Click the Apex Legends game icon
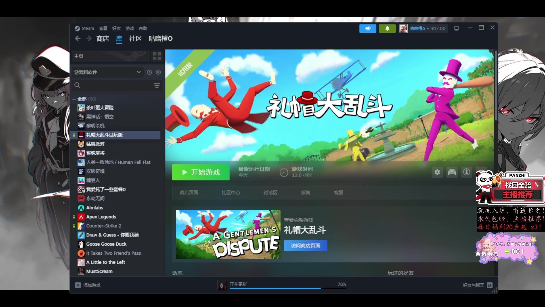Image resolution: width=545 pixels, height=307 pixels. pyautogui.click(x=81, y=217)
